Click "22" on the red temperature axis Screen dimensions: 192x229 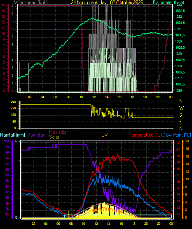[178, 143]
